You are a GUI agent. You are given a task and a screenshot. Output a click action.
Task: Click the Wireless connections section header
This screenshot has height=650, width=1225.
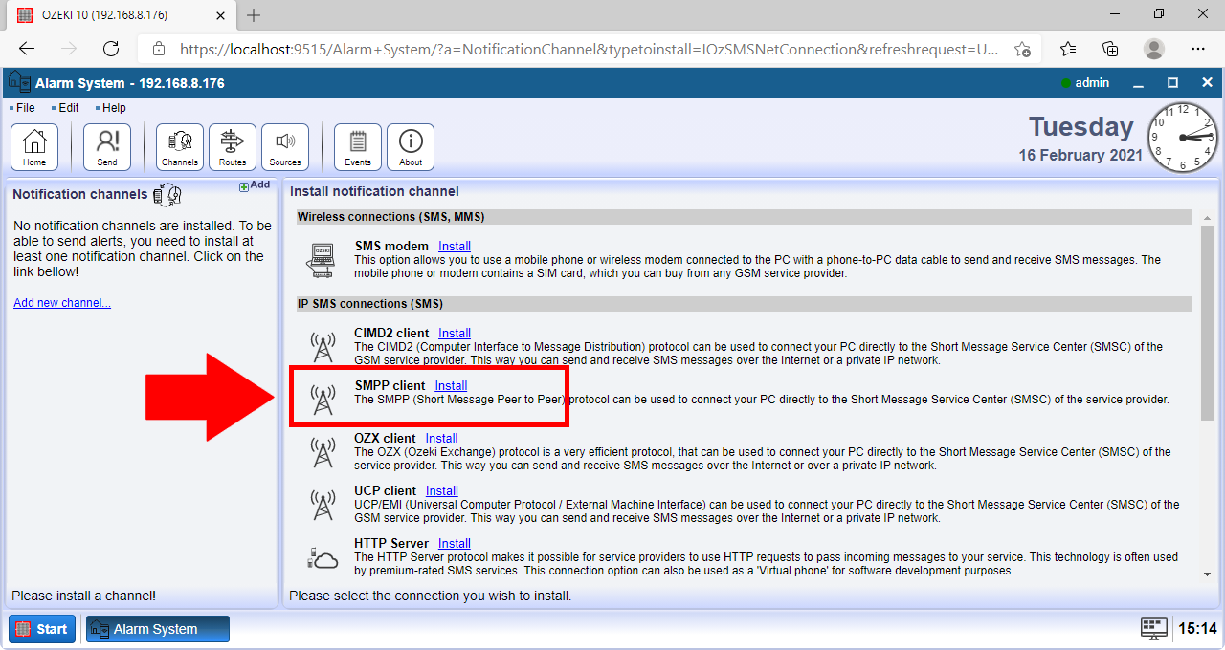(x=744, y=217)
